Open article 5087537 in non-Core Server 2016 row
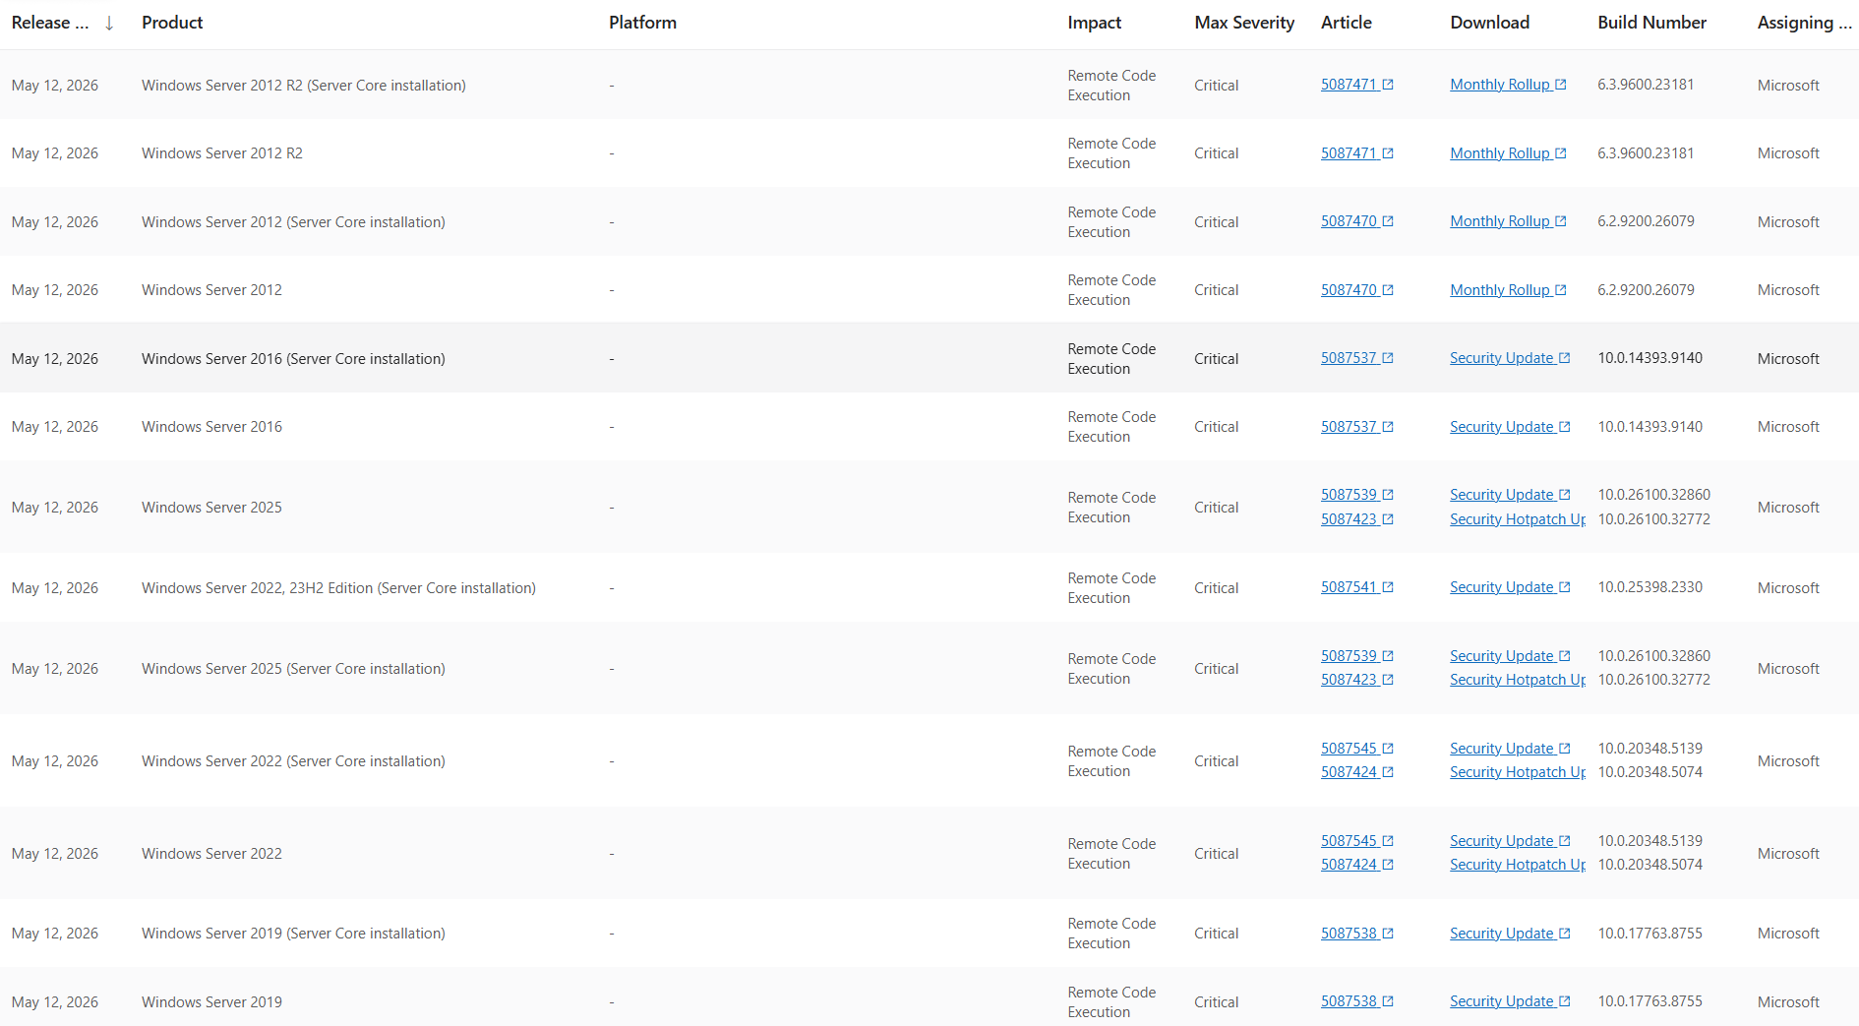This screenshot has height=1026, width=1859. [1349, 427]
